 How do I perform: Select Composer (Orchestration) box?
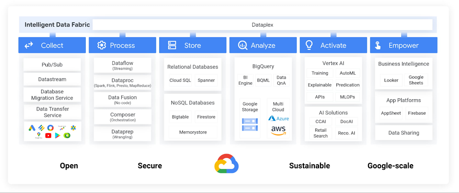tap(123, 117)
